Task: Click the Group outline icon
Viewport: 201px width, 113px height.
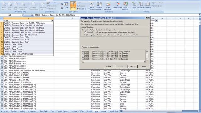Action: tap(134, 6)
